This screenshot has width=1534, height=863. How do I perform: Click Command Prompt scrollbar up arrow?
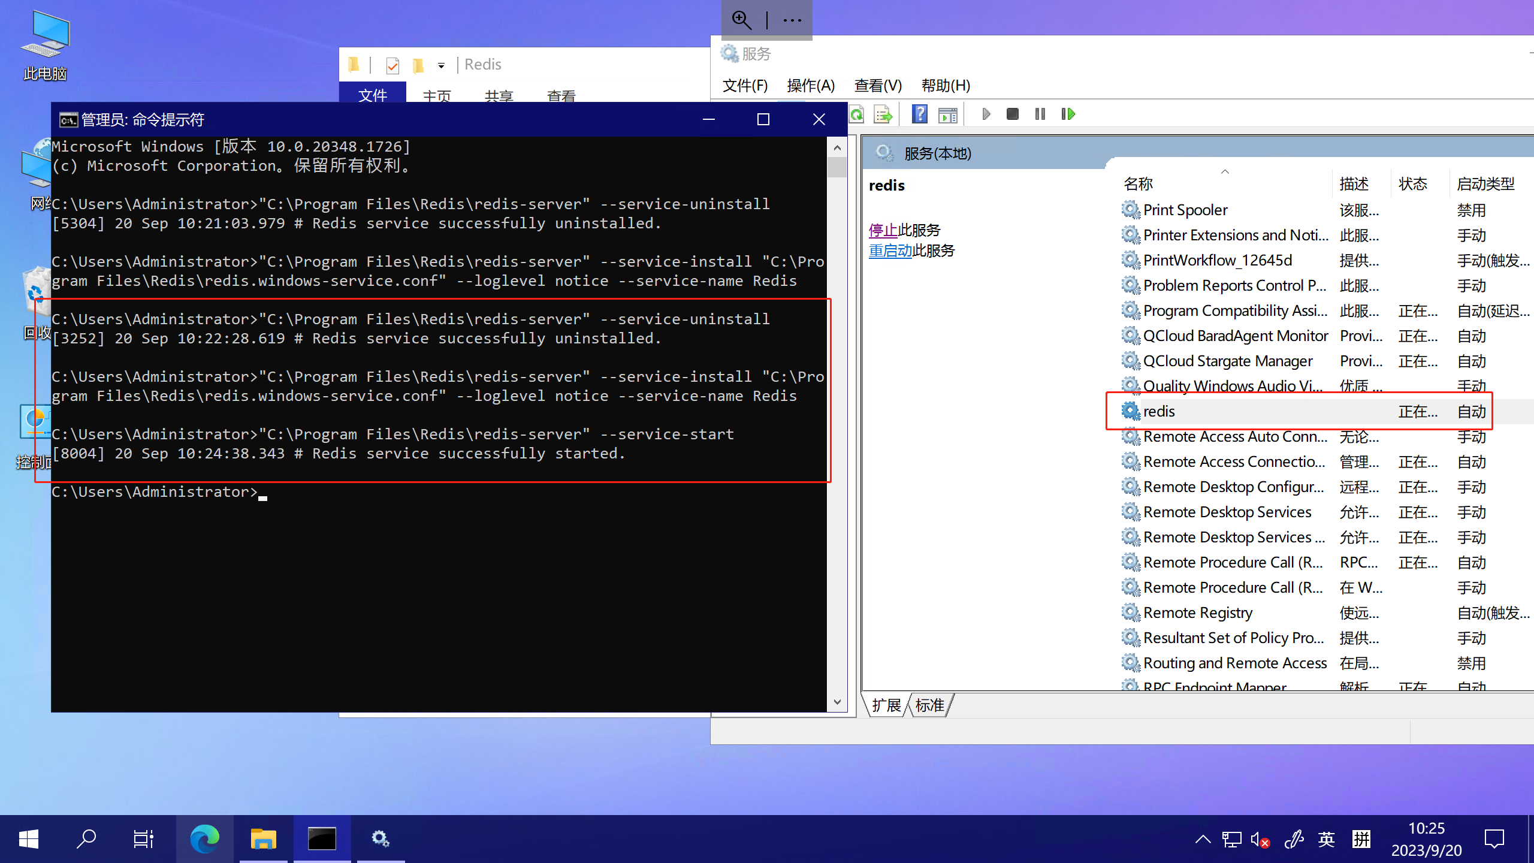(837, 147)
